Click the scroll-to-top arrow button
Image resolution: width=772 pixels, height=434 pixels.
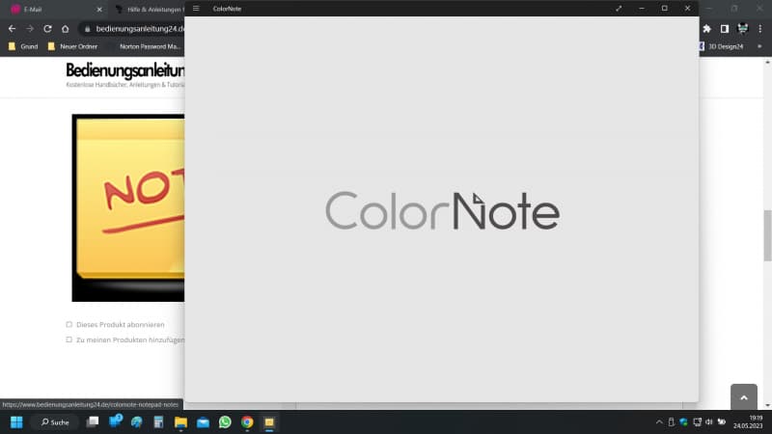(x=743, y=396)
